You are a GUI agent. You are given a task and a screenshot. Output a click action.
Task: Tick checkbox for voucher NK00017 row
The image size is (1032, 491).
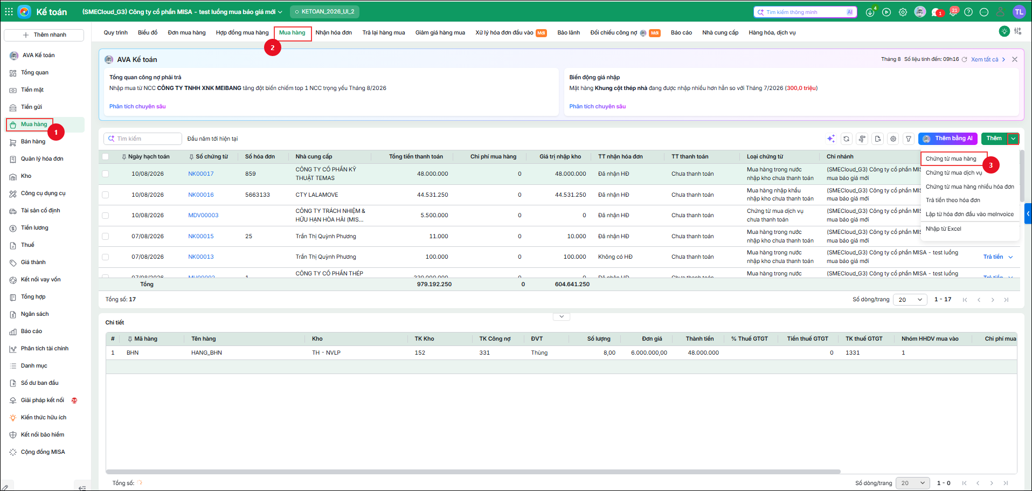(x=106, y=174)
